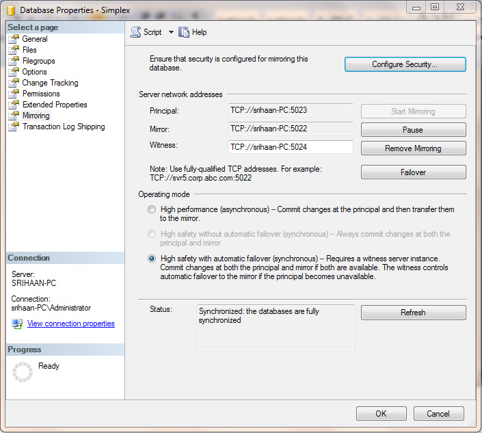482x433 pixels.
Task: Click the Help document icon
Action: (184, 32)
